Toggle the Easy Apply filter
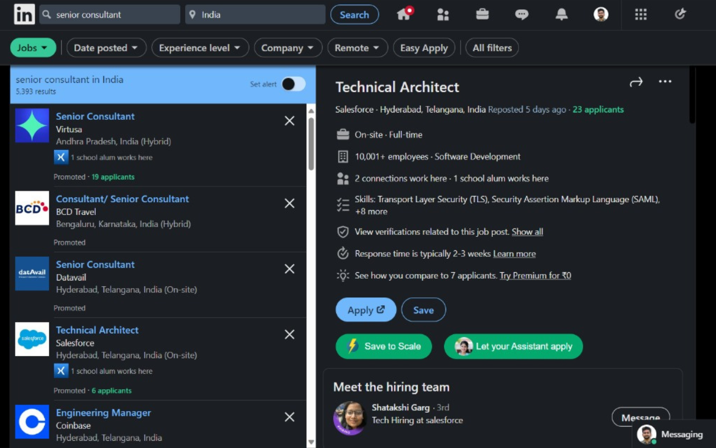Image resolution: width=716 pixels, height=448 pixels. (424, 48)
